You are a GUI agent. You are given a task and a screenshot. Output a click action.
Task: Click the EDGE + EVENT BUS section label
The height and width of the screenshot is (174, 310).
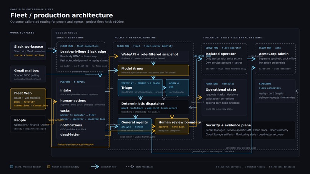[70, 38]
